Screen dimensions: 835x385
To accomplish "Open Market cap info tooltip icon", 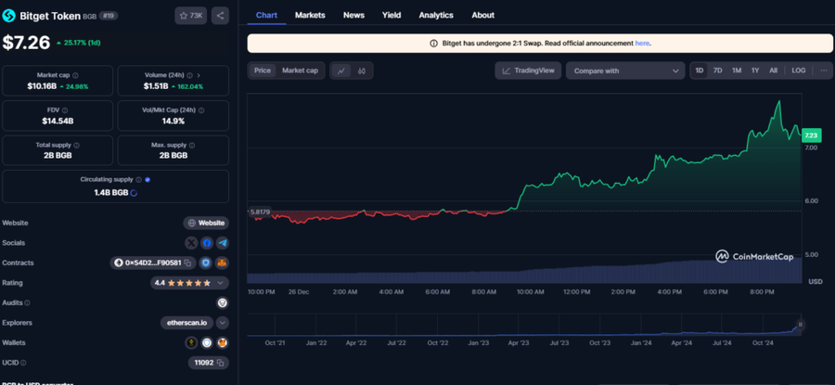I will pos(76,76).
